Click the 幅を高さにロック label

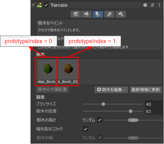(49, 129)
